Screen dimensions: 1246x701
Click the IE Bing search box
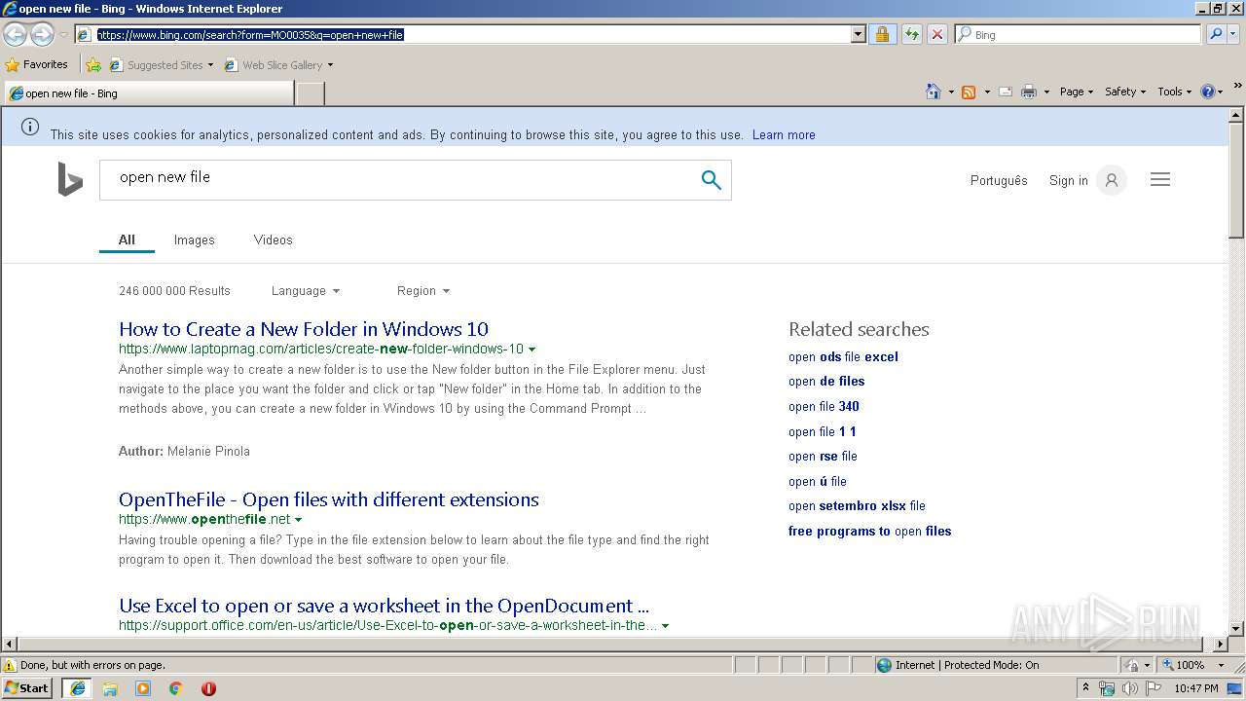[x=1078, y=34]
